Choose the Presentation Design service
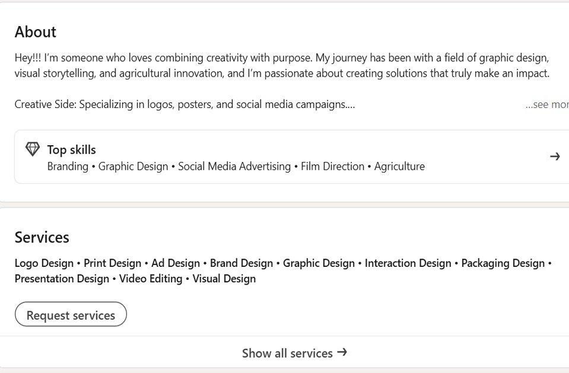The image size is (569, 373). click(62, 279)
